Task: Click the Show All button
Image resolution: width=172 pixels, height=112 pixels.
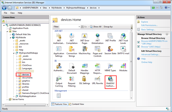Action: (x=96, y=27)
